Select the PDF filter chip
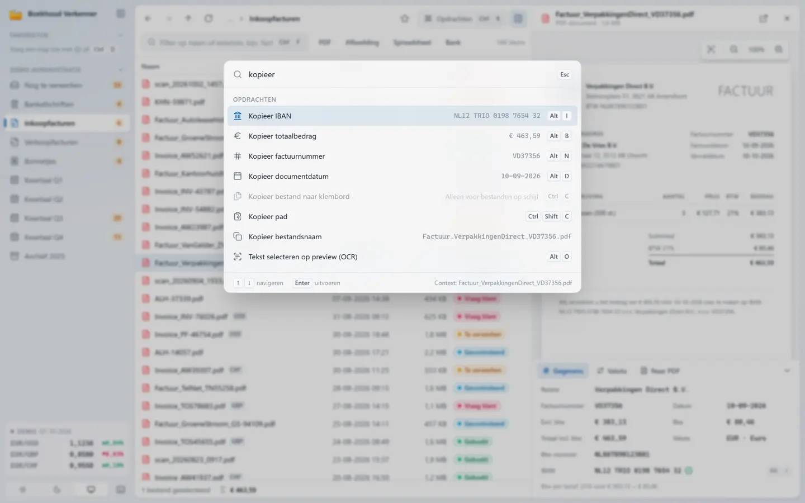The width and height of the screenshot is (805, 503). 325,42
